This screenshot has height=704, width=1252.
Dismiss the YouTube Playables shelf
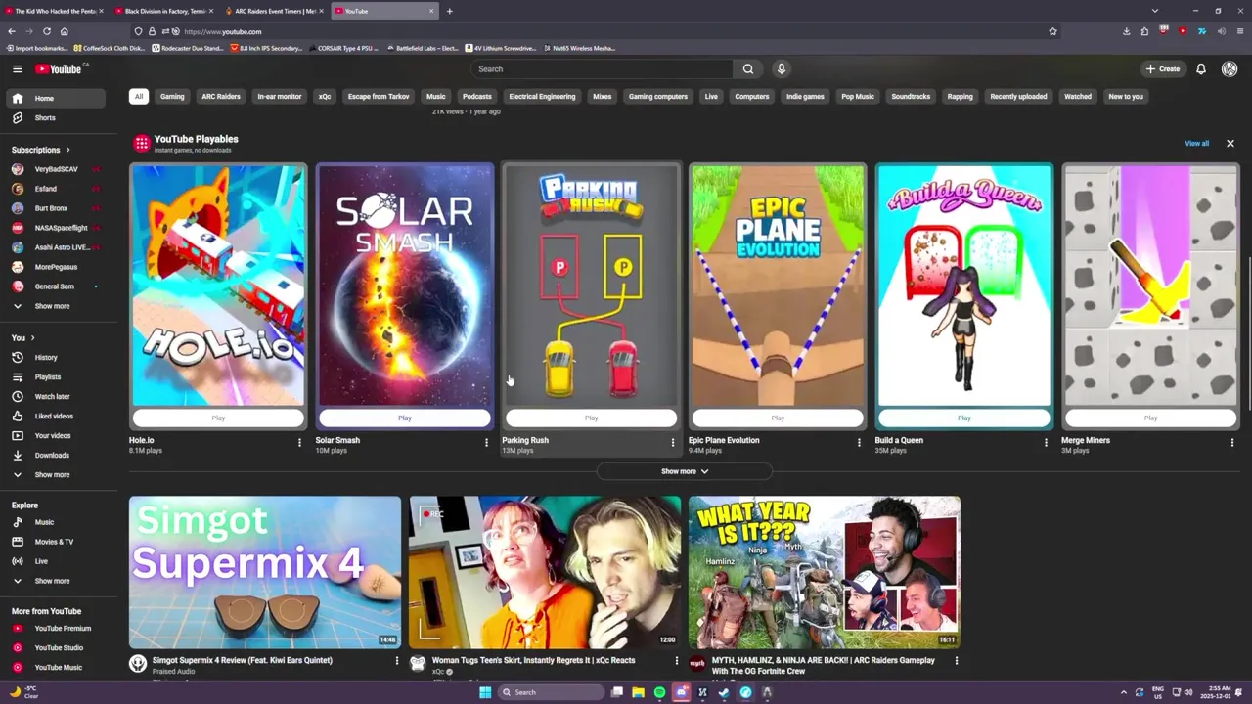(x=1230, y=144)
